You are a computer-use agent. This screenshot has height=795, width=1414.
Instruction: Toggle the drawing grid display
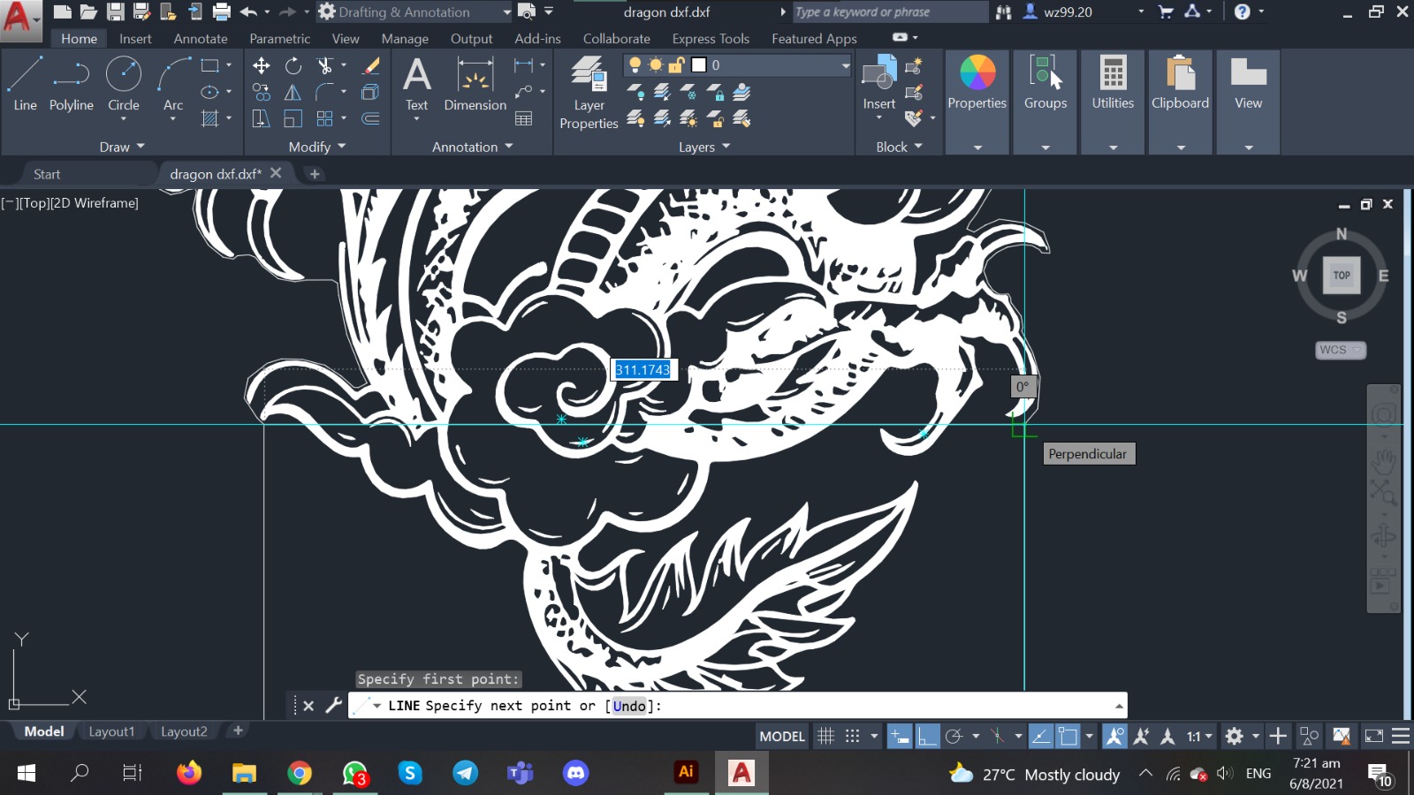[826, 736]
